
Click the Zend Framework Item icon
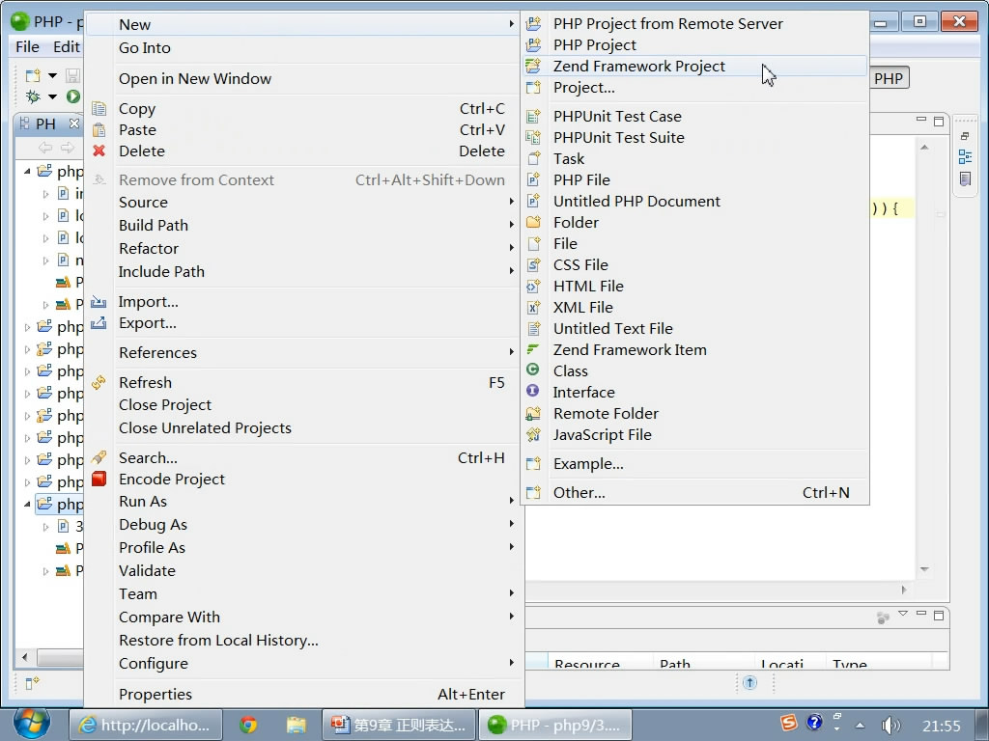tap(533, 349)
